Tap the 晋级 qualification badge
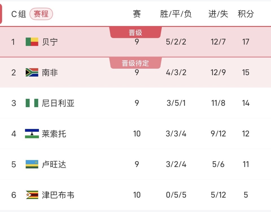Viewport: 271px width, 212px height. pyautogui.click(x=135, y=33)
